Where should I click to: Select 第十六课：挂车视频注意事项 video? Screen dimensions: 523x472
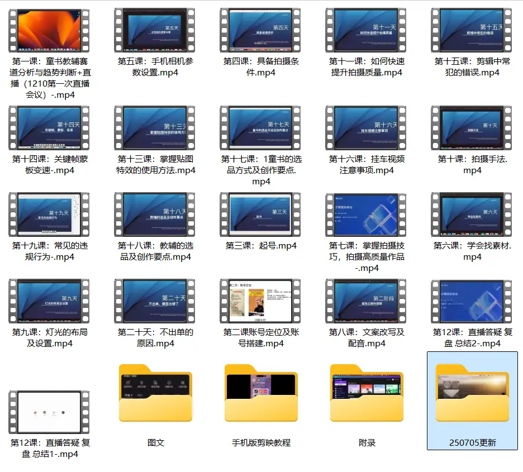(365, 127)
